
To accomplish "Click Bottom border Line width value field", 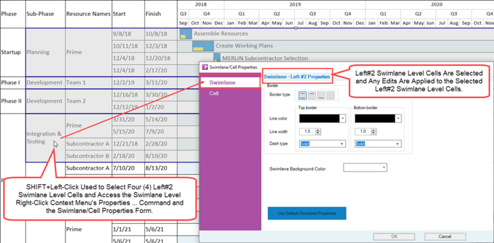I will [363, 131].
